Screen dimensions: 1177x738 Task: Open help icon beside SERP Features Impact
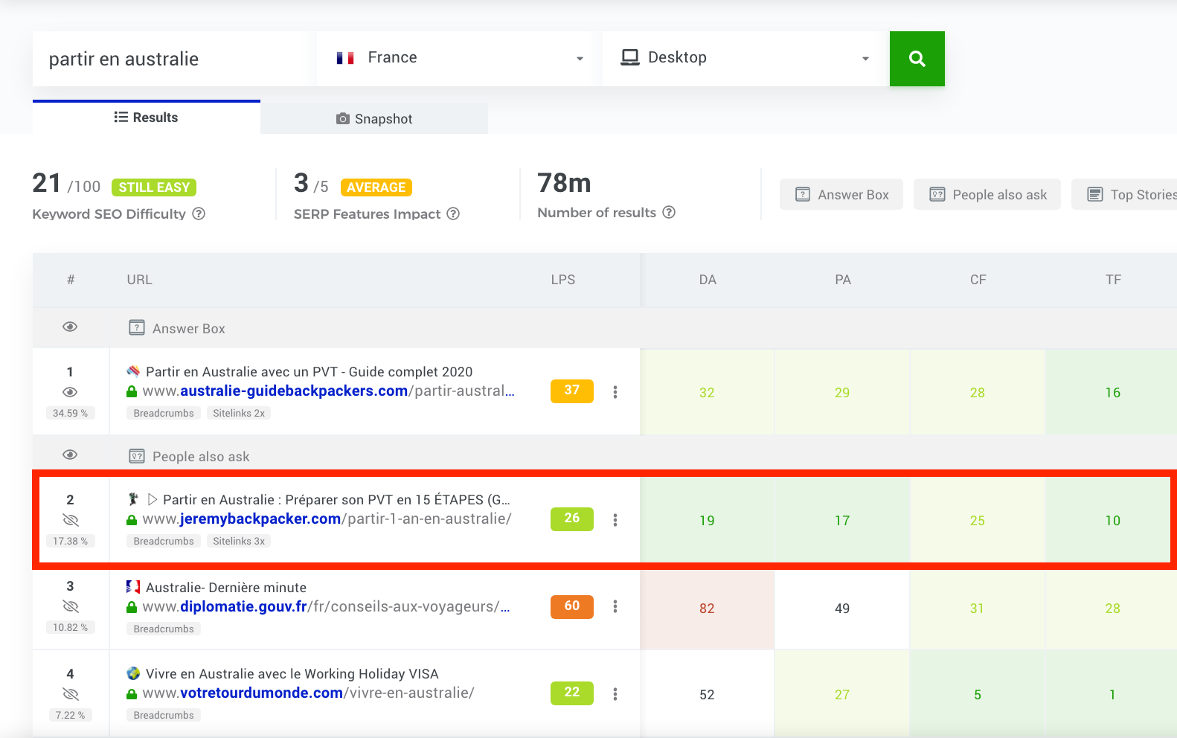point(453,214)
